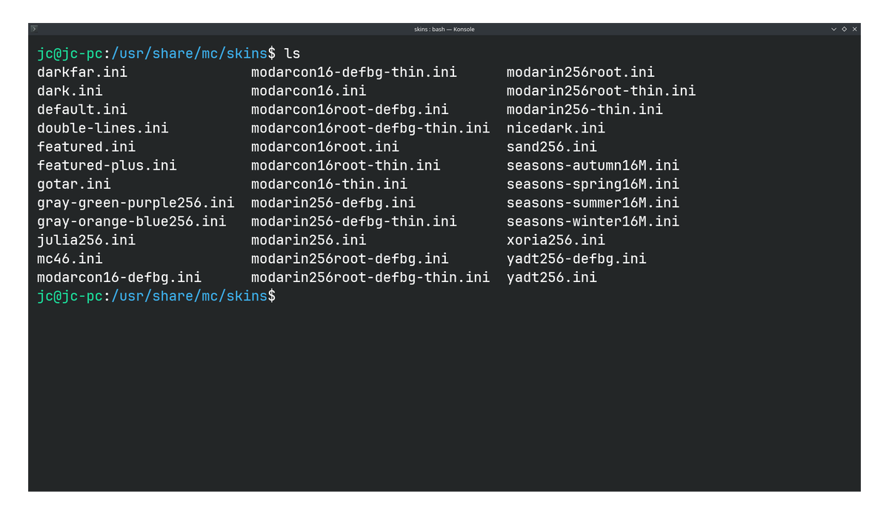Maximize the Konsole window

click(x=845, y=29)
